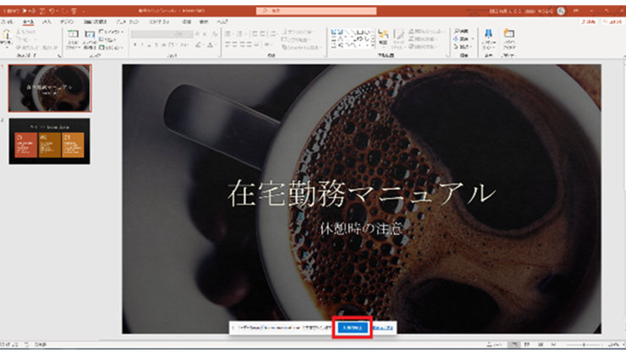Center the paragraph text
Viewport: 626px width, 353px height.
coord(235,45)
